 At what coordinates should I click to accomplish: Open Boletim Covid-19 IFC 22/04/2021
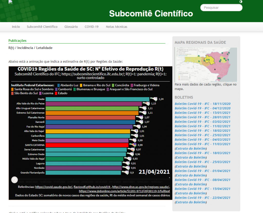tap(202, 198)
